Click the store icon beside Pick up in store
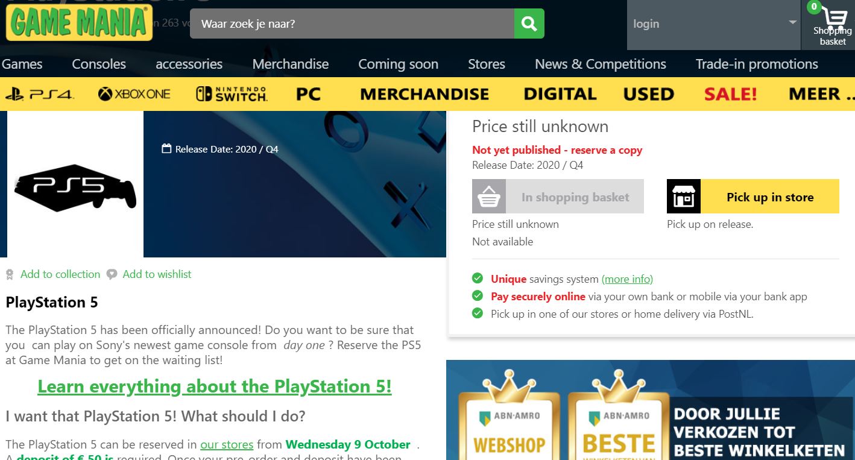This screenshot has height=460, width=855. click(684, 197)
